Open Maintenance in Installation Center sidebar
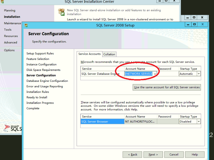 13,23
